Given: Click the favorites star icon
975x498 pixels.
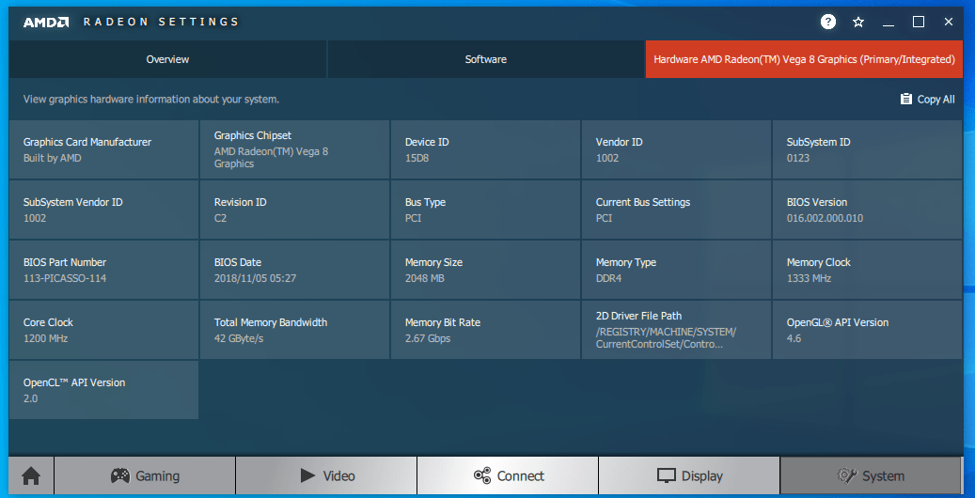Looking at the screenshot, I should point(858,23).
